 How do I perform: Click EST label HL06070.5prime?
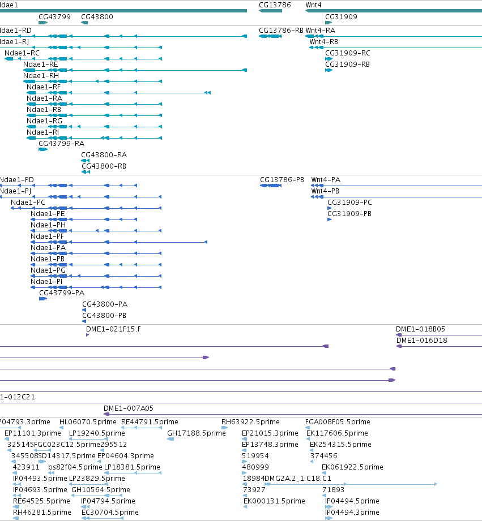coord(88,421)
